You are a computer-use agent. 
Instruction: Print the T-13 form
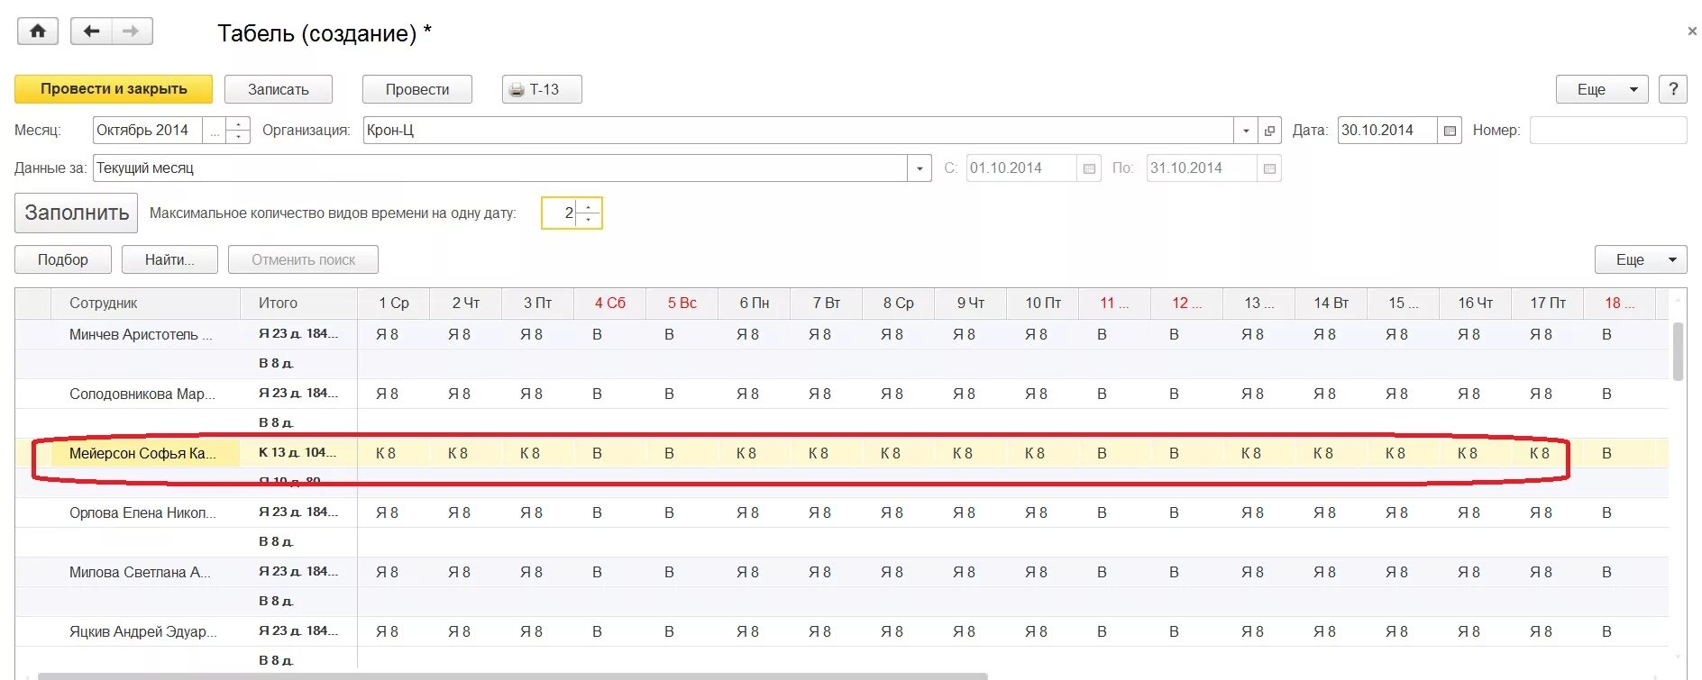tap(542, 89)
